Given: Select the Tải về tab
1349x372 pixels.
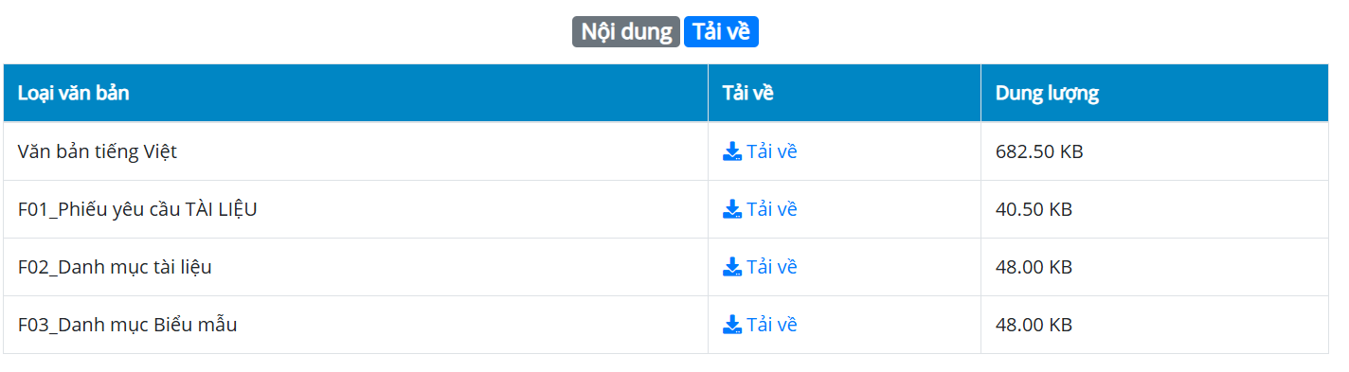Looking at the screenshot, I should click(x=721, y=31).
